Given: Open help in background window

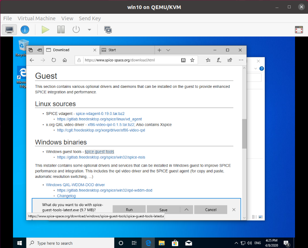Looking at the screenshot, I should pyautogui.click(x=261, y=68).
